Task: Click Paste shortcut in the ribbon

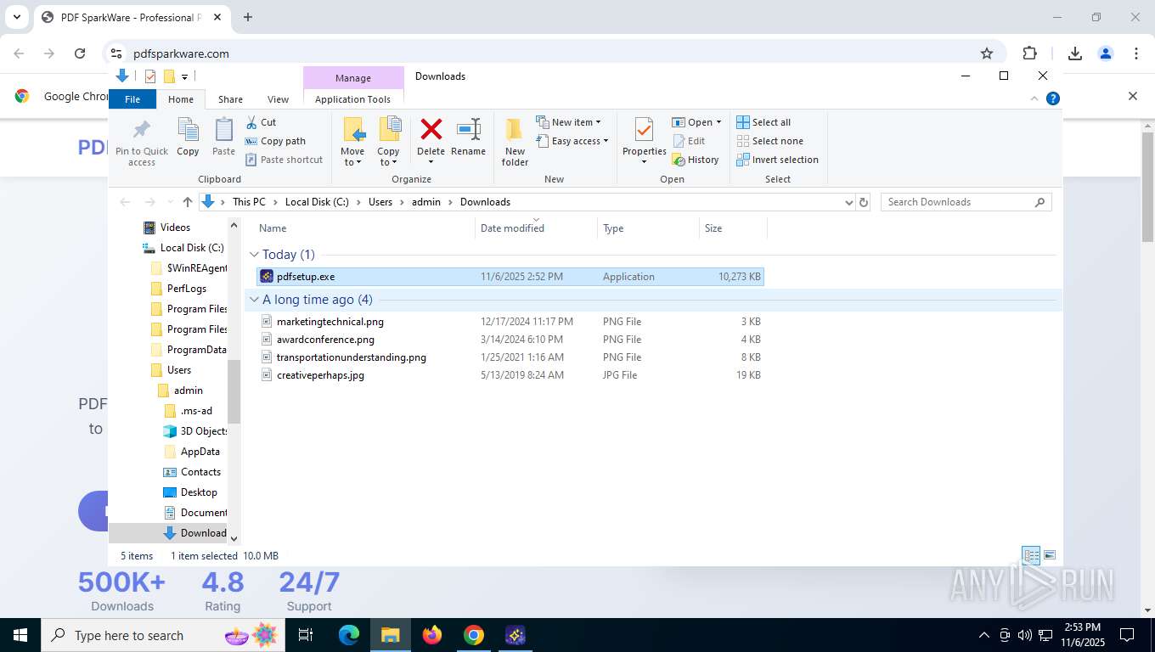Action: 284,160
